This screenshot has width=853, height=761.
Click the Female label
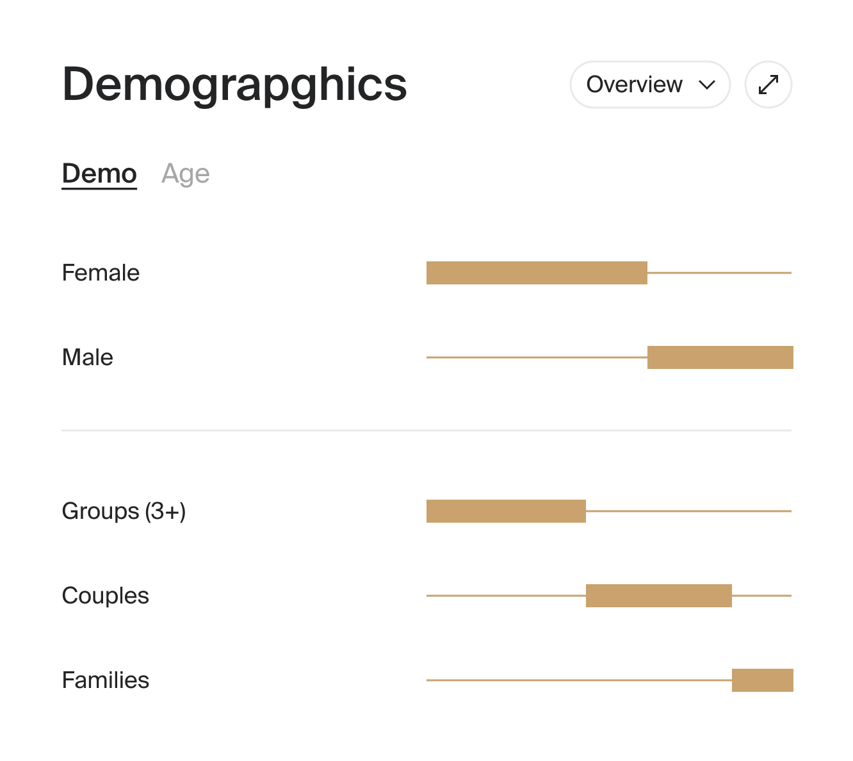(101, 272)
